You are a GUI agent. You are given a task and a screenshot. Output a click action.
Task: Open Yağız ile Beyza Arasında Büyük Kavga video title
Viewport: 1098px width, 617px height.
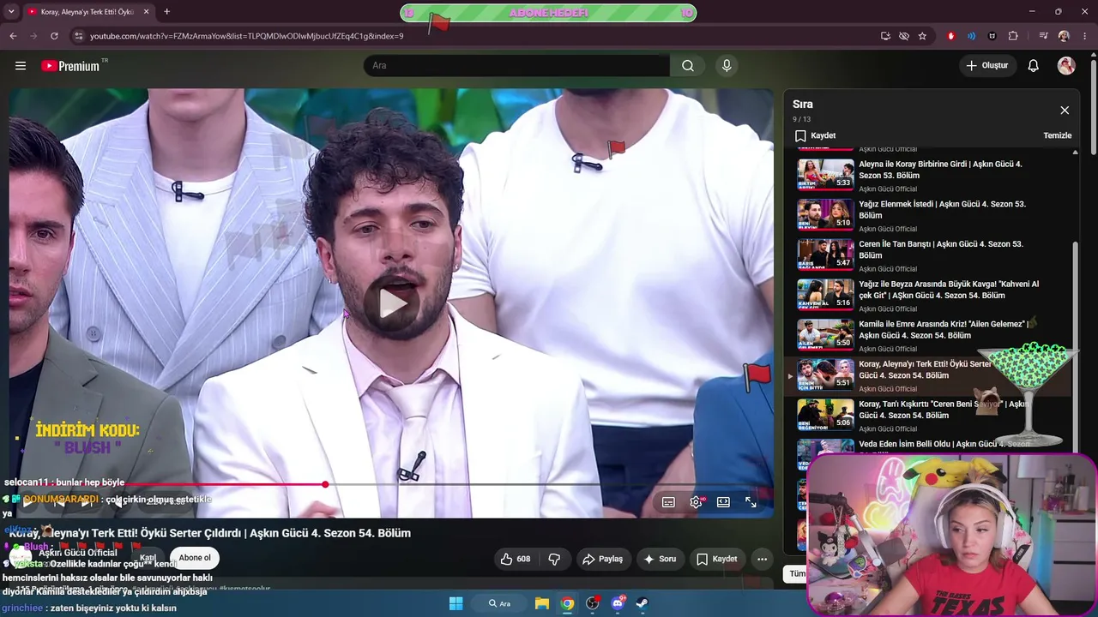pyautogui.click(x=949, y=290)
